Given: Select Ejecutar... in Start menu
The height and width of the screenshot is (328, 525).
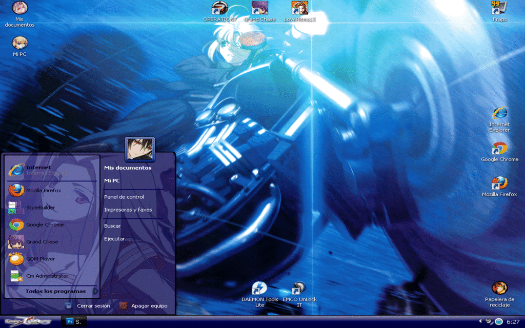Looking at the screenshot, I should 117,239.
